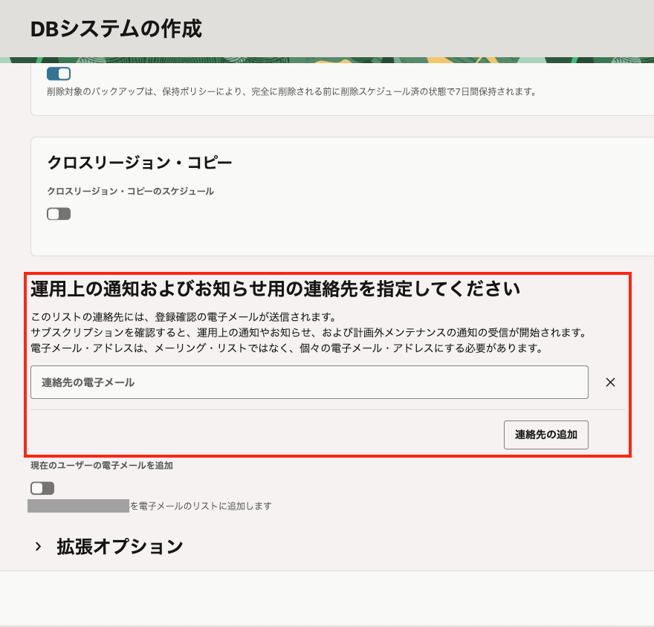Click the 登録確認の電子メール description line
This screenshot has height=627, width=654.
click(x=184, y=317)
